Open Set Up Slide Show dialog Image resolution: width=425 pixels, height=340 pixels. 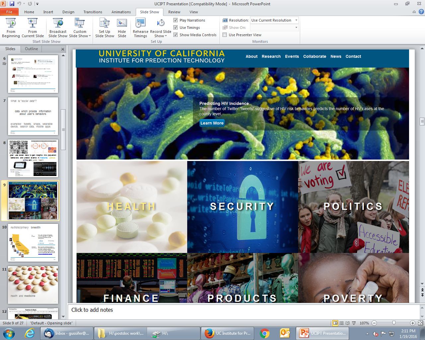pos(105,28)
